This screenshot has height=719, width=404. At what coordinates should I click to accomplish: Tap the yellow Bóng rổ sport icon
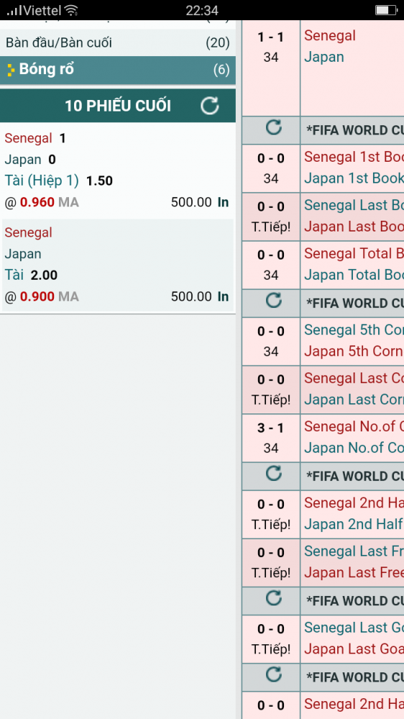pyautogui.click(x=11, y=70)
